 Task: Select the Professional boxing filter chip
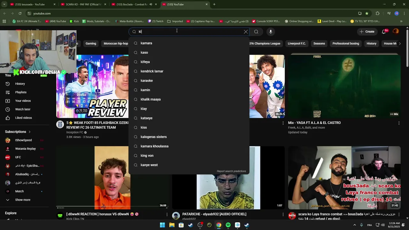tap(346, 43)
